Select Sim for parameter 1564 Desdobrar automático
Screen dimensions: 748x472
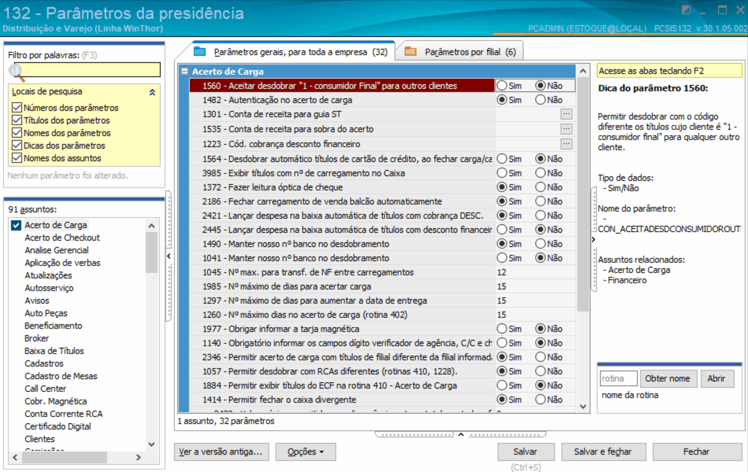click(x=502, y=158)
